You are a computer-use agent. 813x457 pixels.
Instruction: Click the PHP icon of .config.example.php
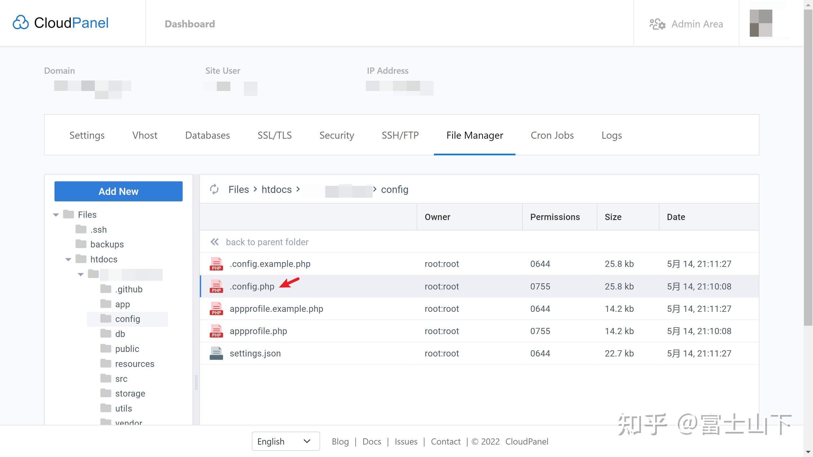click(216, 264)
